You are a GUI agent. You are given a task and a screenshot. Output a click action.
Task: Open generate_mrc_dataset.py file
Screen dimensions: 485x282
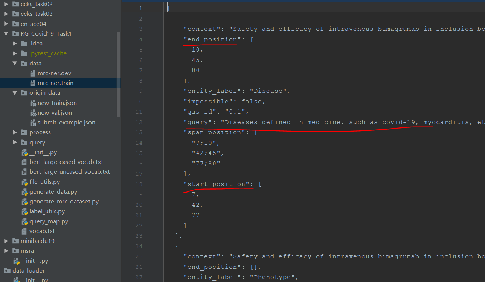(64, 202)
